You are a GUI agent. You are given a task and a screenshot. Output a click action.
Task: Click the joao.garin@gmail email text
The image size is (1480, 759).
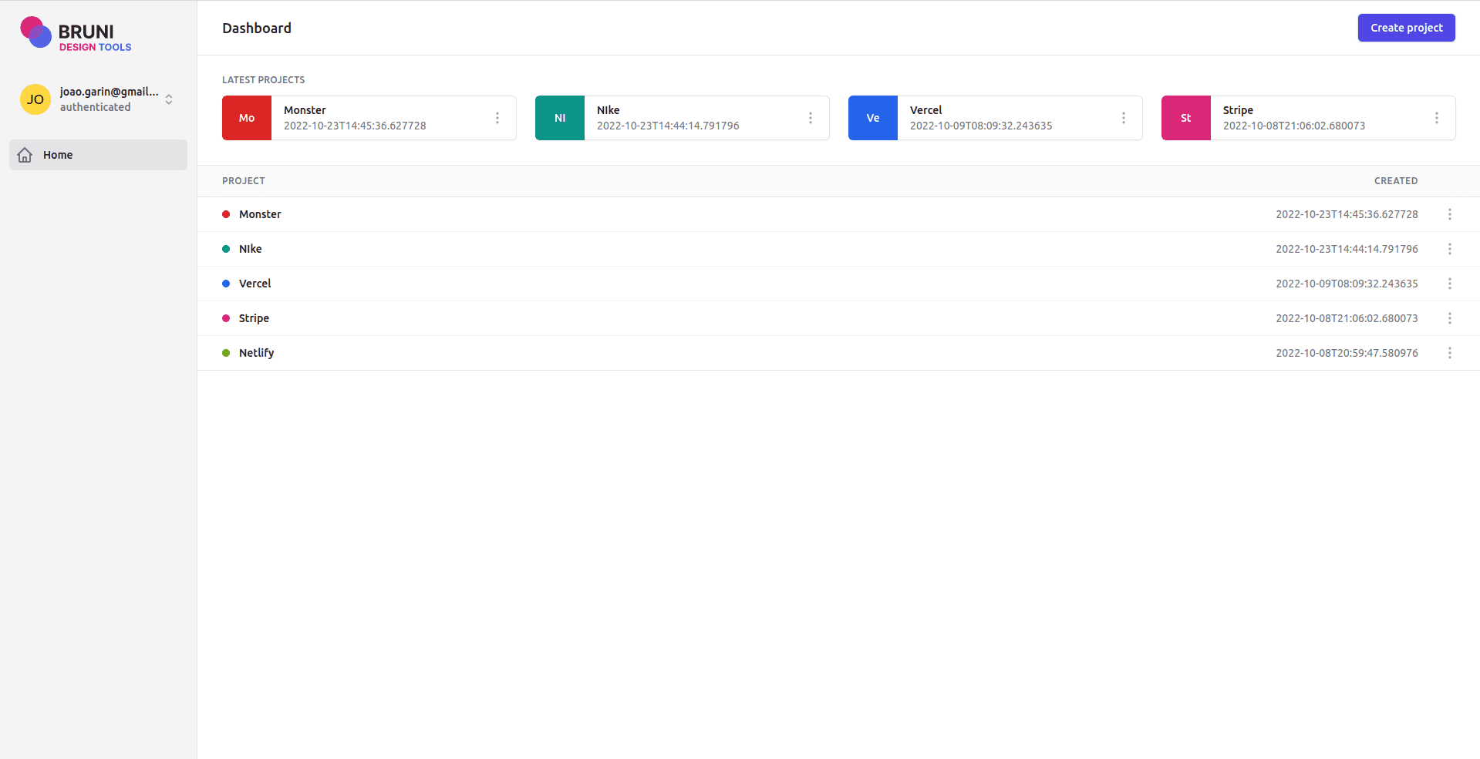(x=110, y=92)
